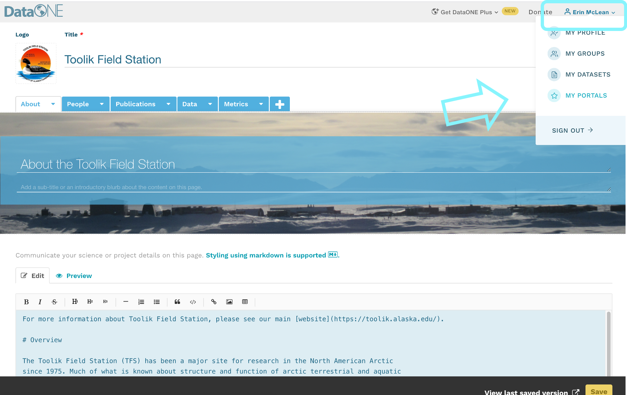Select the Preview tab of the editor
The height and width of the screenshot is (395, 627).
[74, 276]
